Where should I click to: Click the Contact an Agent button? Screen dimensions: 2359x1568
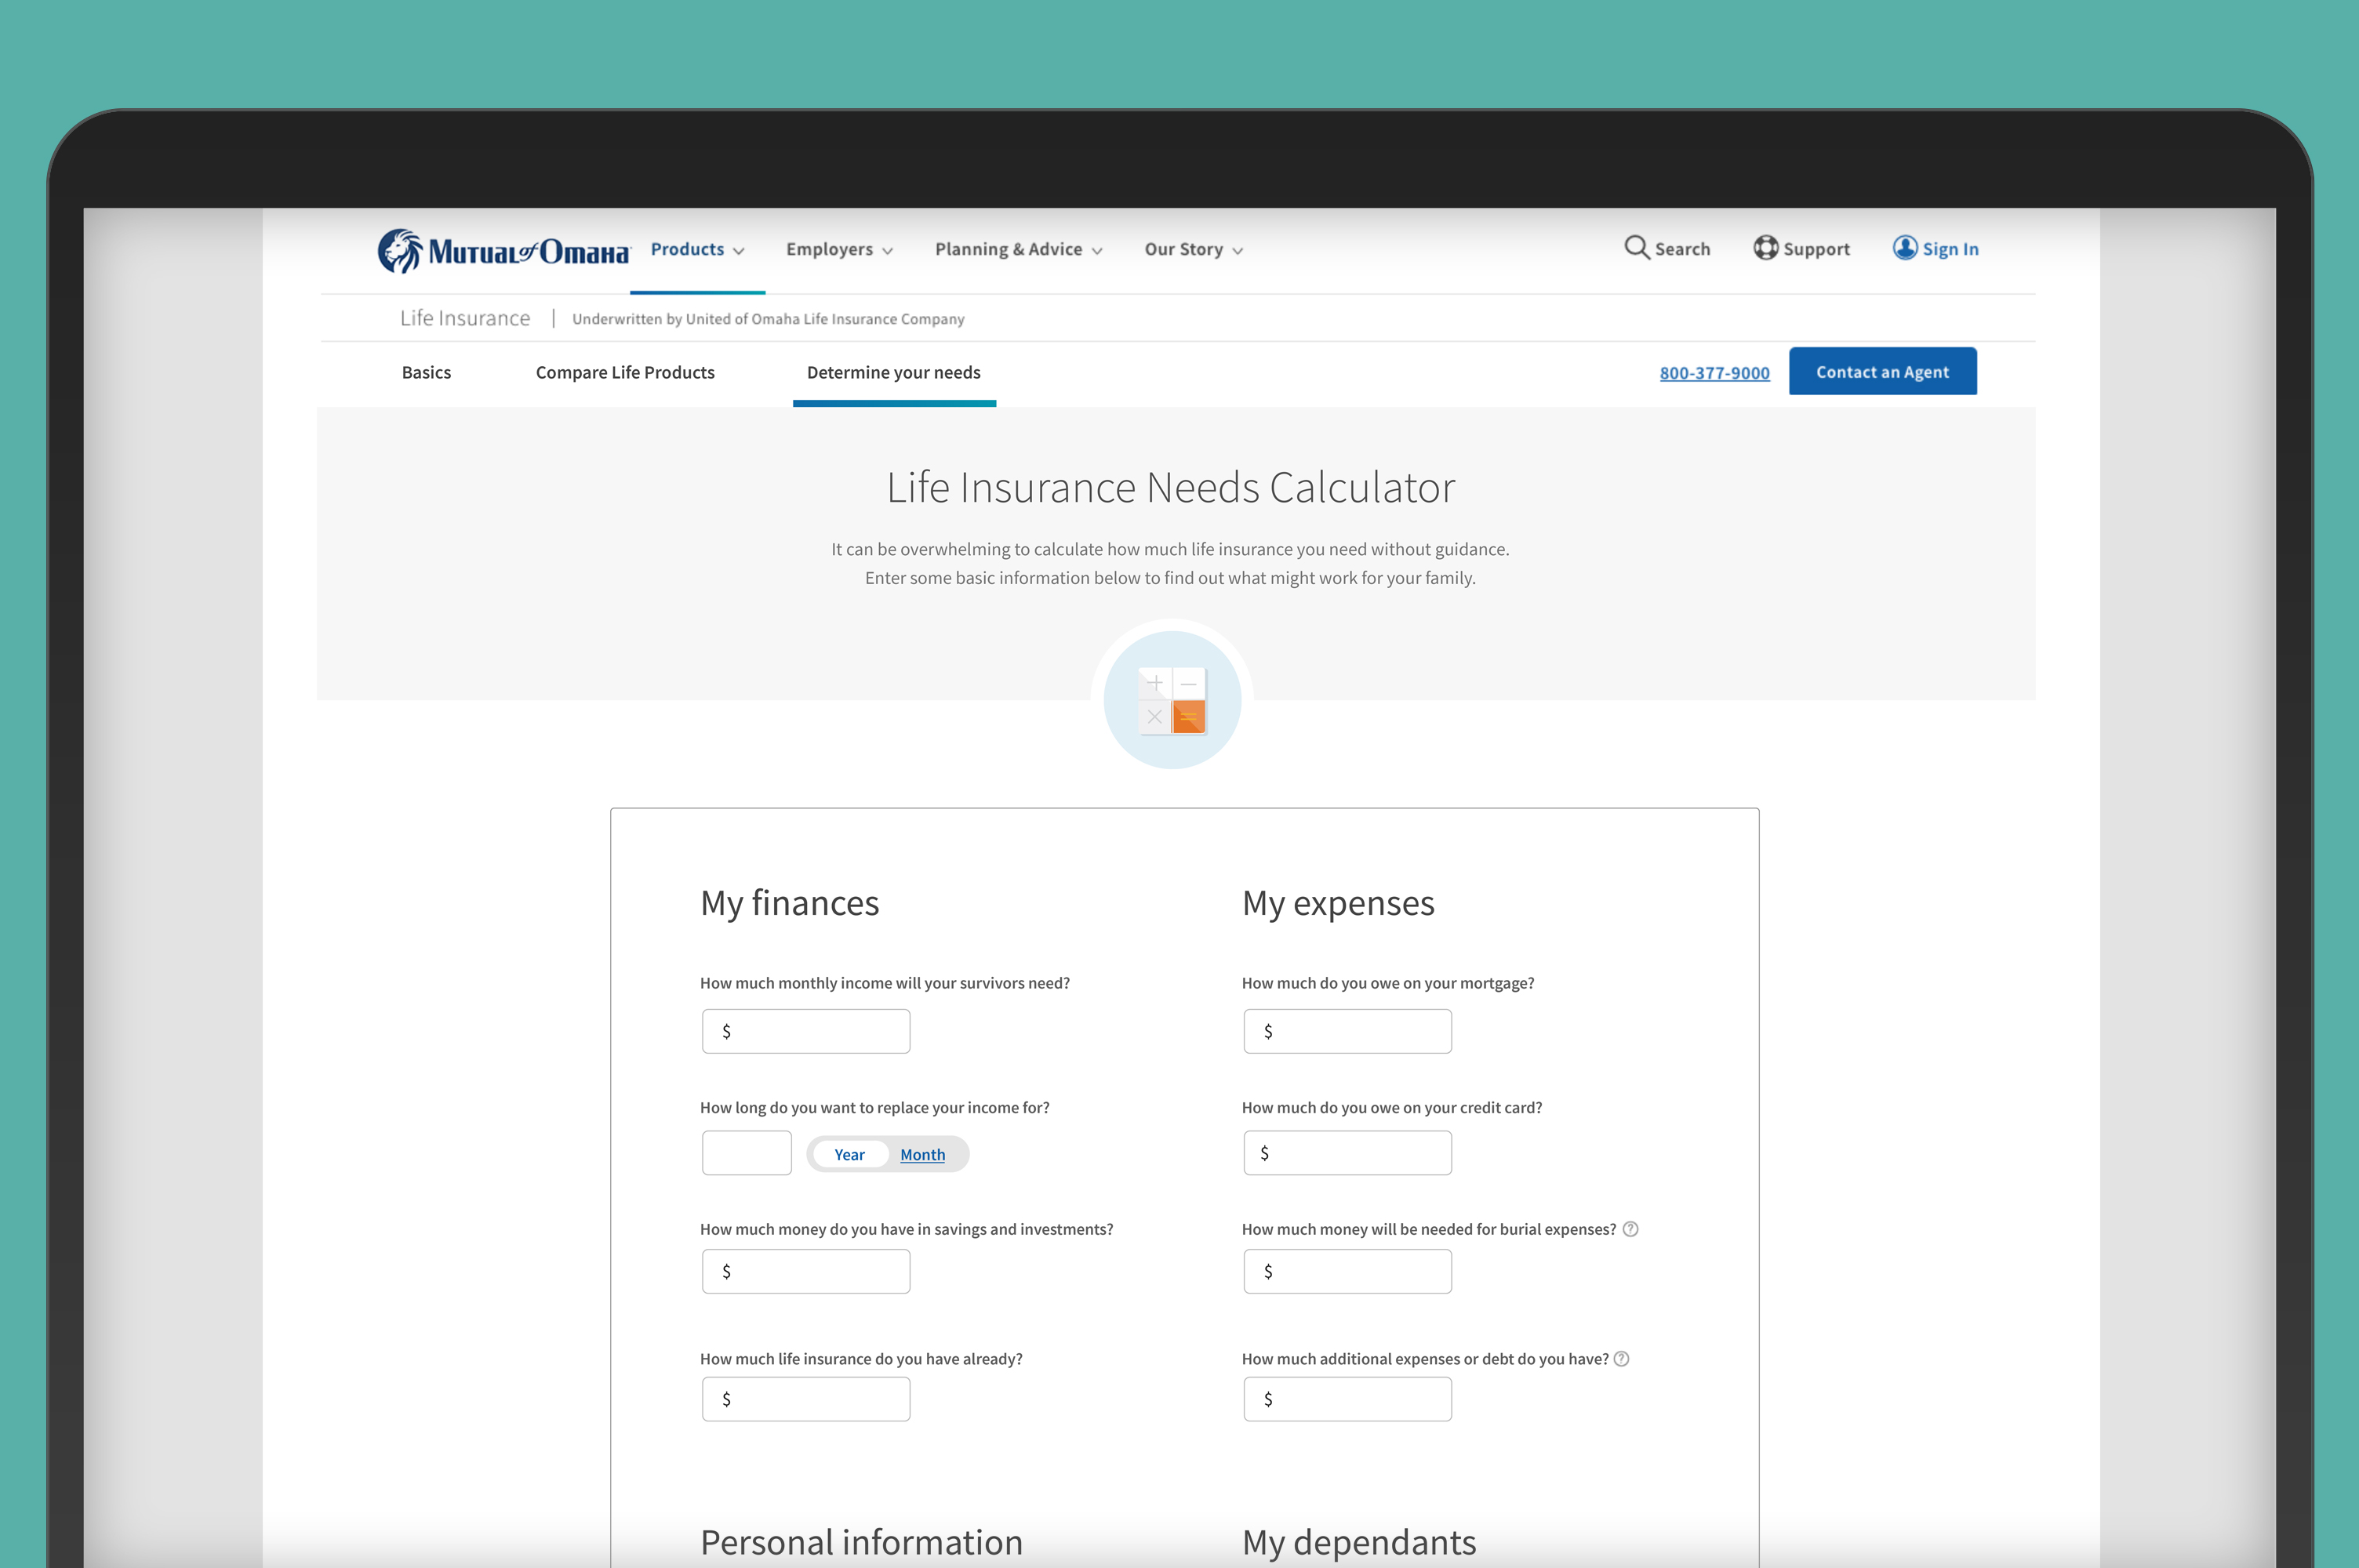click(1882, 371)
